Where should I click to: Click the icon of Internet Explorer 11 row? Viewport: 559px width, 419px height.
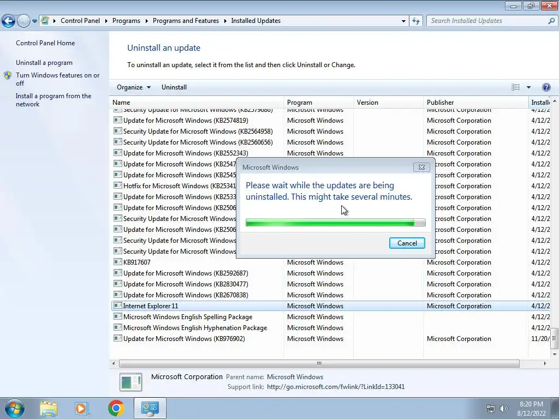[118, 306]
